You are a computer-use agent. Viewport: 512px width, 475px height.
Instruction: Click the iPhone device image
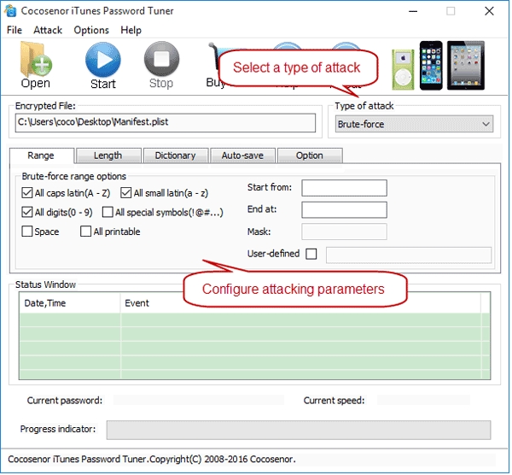coord(431,66)
